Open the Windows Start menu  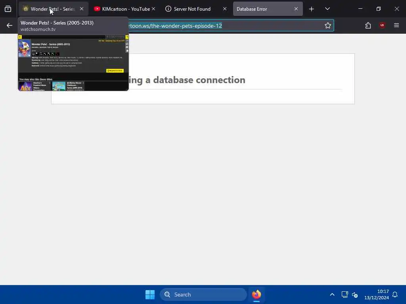coord(150,294)
